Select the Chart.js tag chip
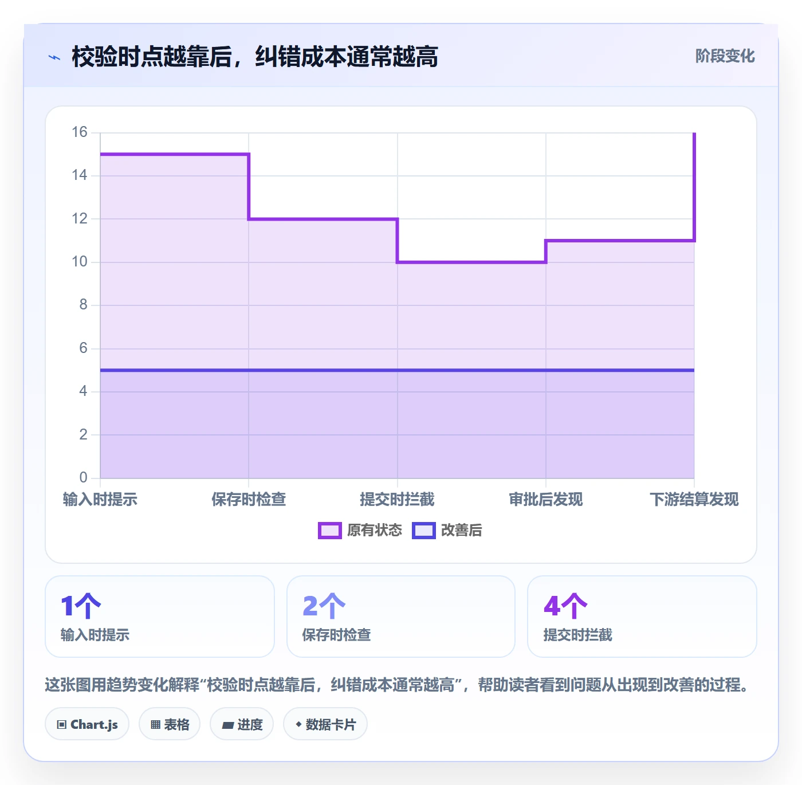Screen dimensions: 802x785 click(x=87, y=724)
